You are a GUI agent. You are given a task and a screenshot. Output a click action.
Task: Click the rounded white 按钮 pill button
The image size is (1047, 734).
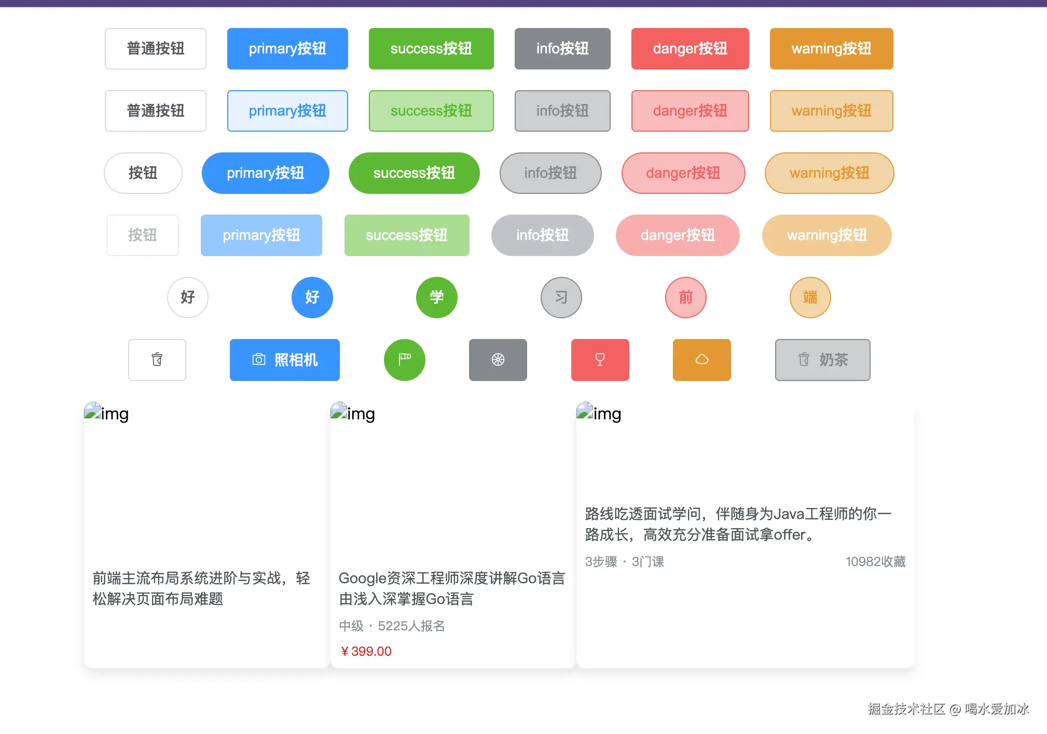143,173
